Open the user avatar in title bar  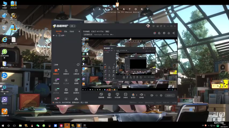tap(148, 26)
